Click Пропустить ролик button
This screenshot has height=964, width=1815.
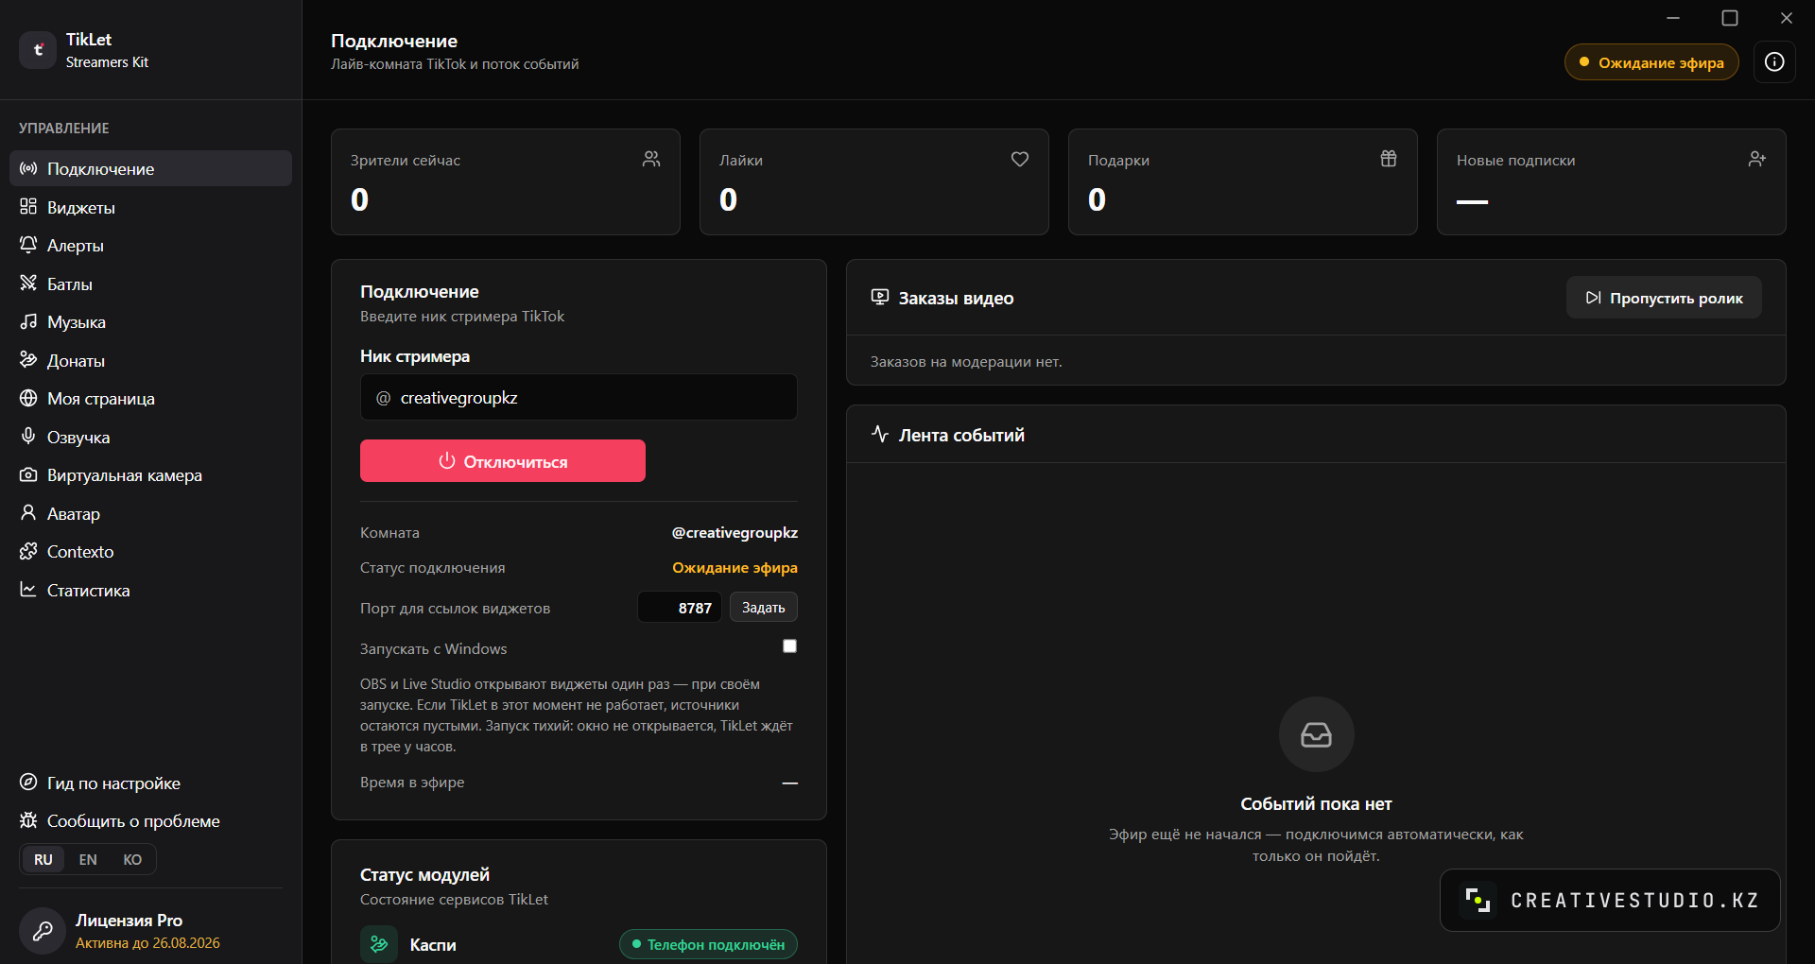[1664, 298]
